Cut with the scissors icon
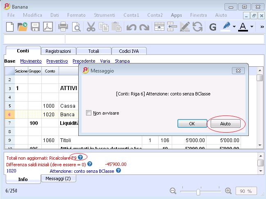 tap(91, 27)
